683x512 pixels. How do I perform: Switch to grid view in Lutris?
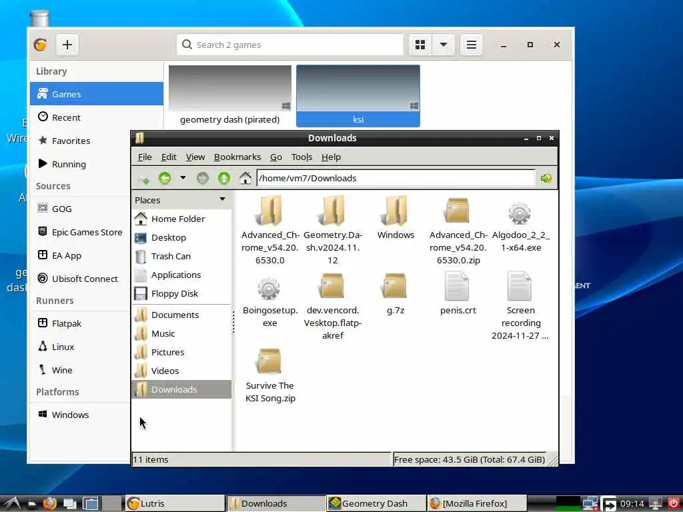tap(420, 45)
